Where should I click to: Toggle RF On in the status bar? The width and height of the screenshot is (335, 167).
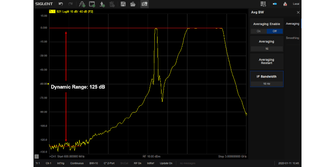(x=137, y=163)
